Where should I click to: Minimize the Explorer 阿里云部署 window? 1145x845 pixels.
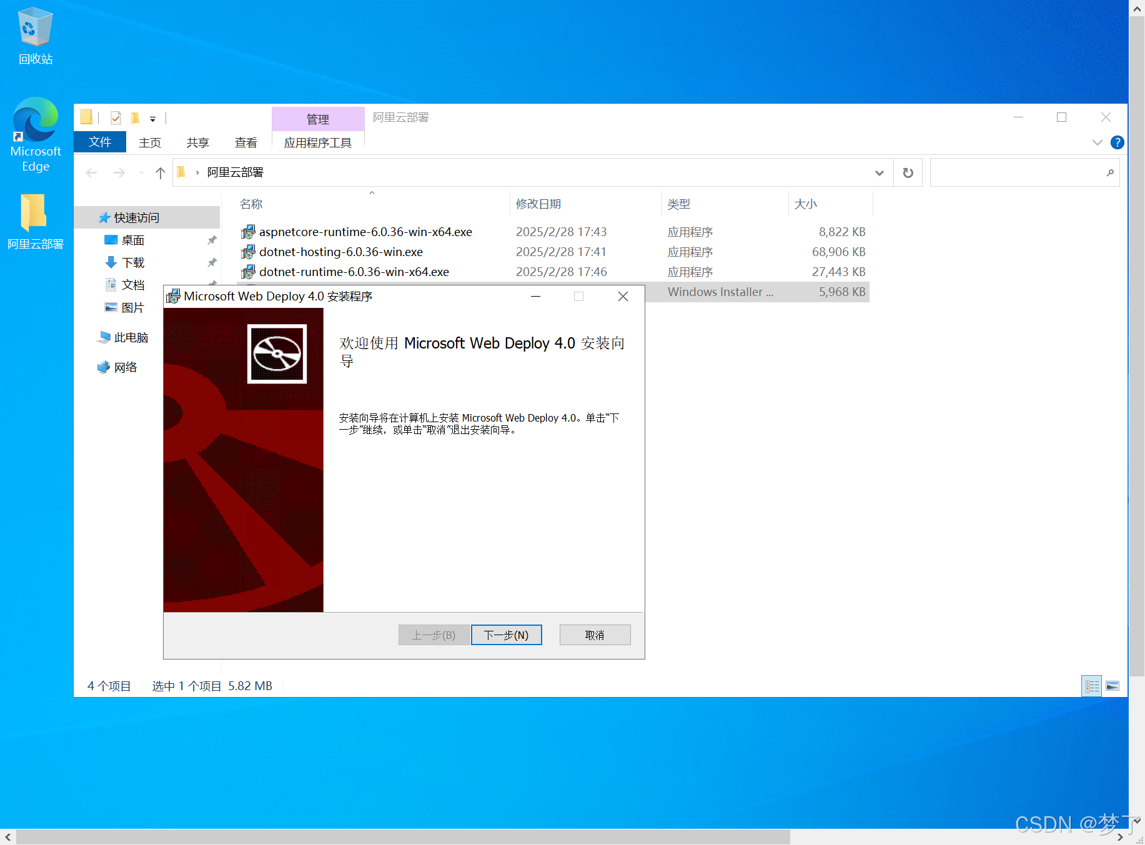tap(1018, 117)
